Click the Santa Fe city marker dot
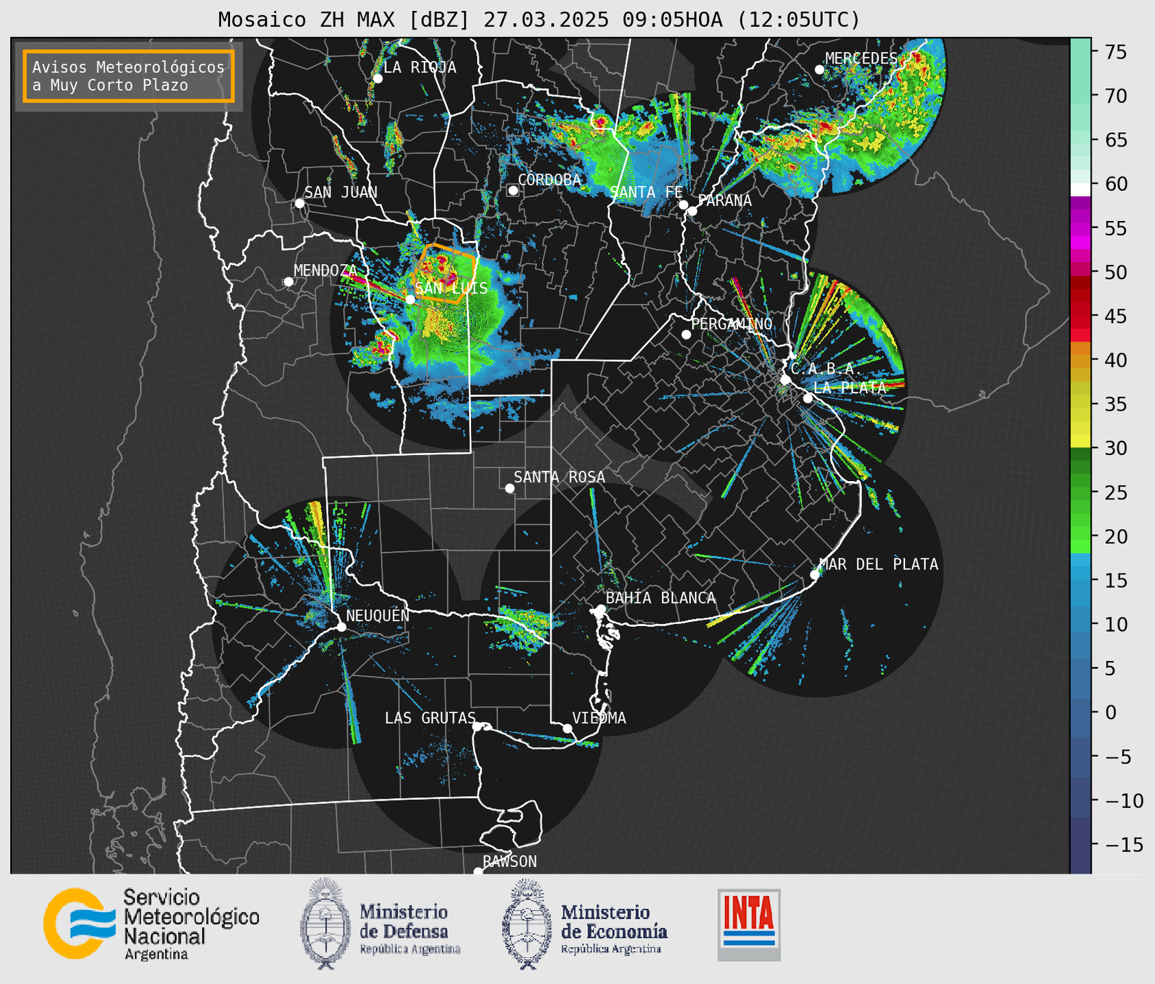This screenshot has height=984, width=1155. pyautogui.click(x=683, y=205)
